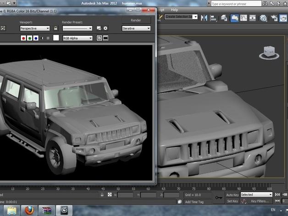The image size is (288, 216).
Task: Toggle the UI display button in render window
Action: 105,38
